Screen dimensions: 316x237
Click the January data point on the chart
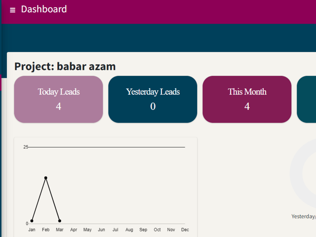(x=32, y=220)
